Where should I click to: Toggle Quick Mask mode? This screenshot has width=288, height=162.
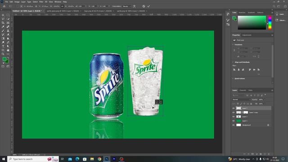click(x=3, y=66)
